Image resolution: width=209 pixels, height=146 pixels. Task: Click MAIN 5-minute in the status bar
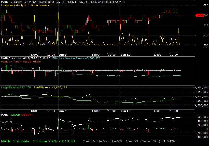(15, 141)
